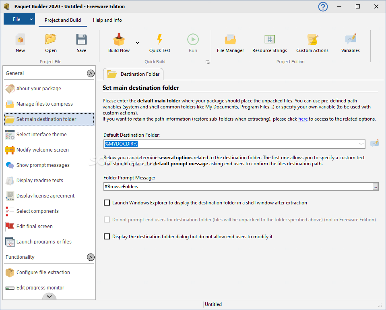
Task: Open Configure file extraction page
Action: [49, 272]
